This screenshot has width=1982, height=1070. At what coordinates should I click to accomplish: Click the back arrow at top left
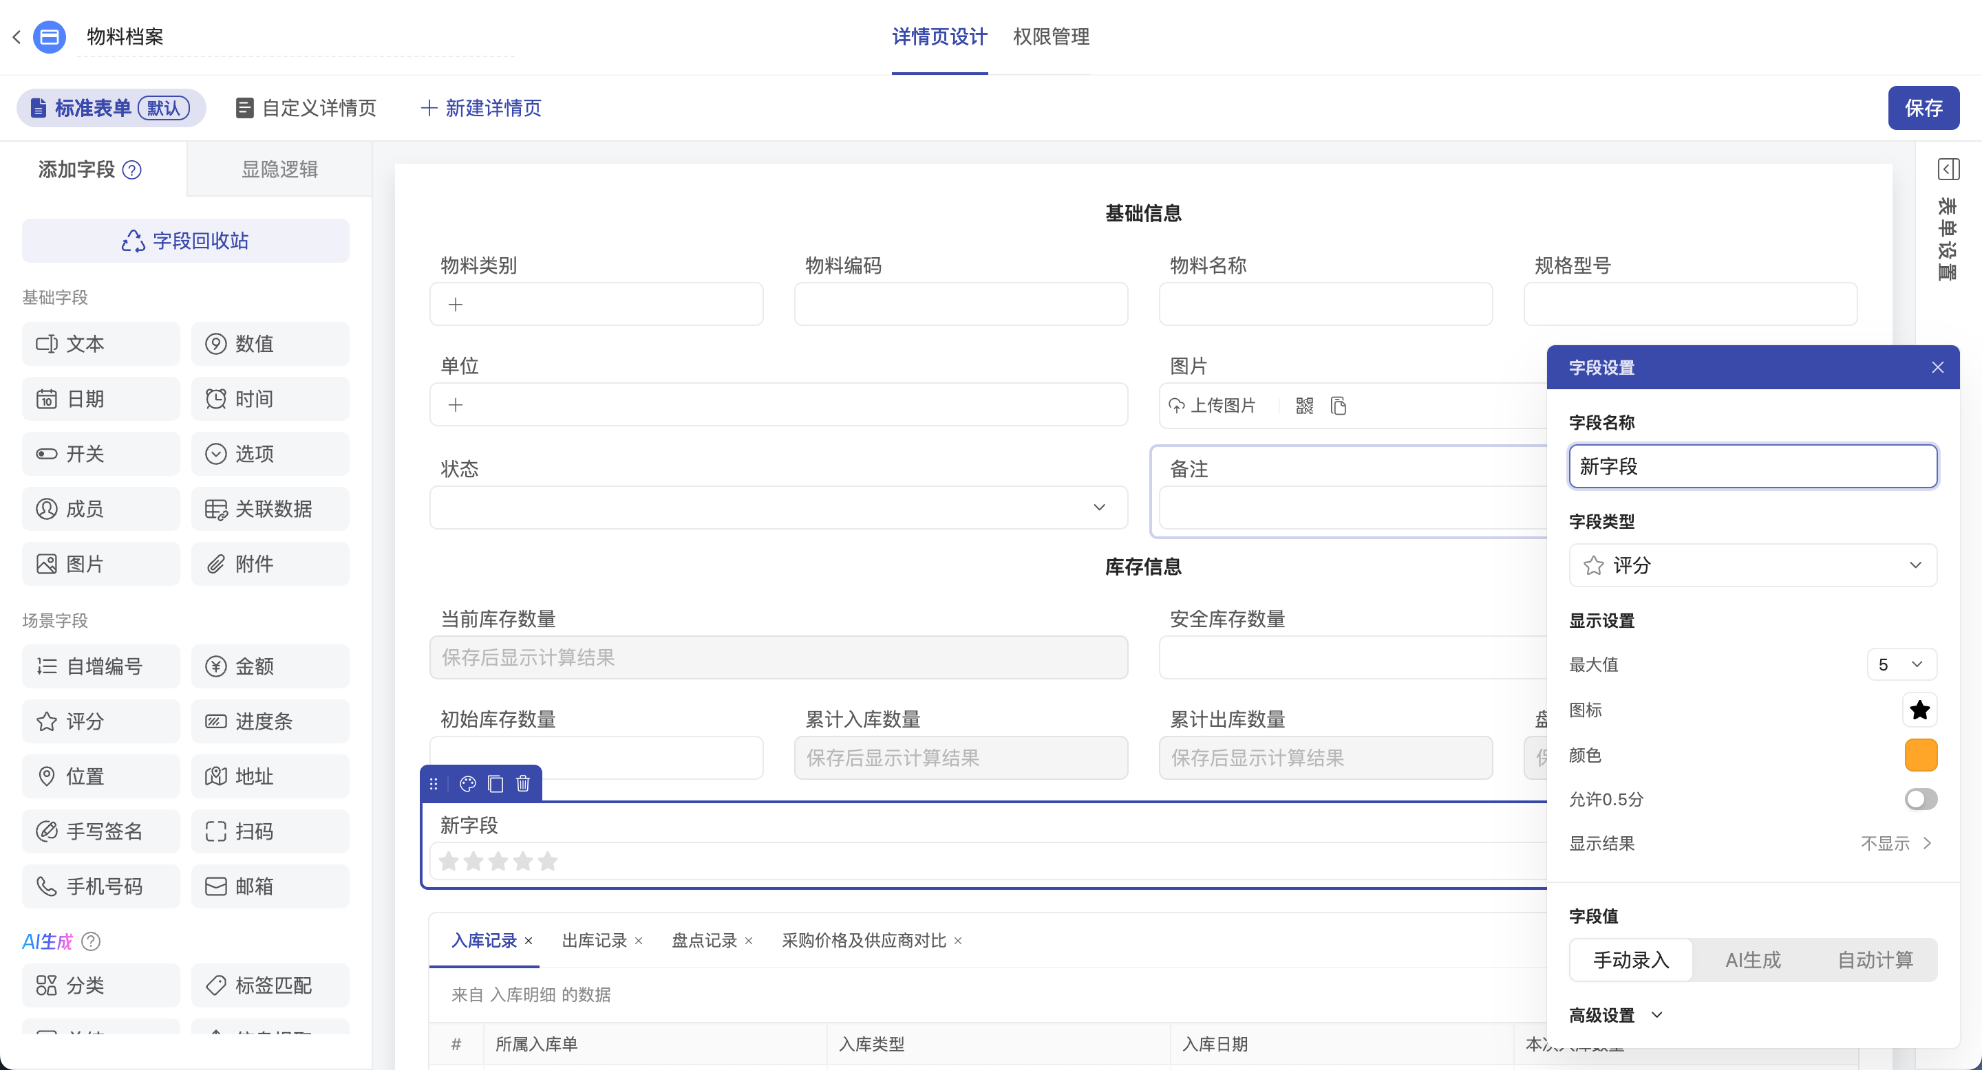17,36
